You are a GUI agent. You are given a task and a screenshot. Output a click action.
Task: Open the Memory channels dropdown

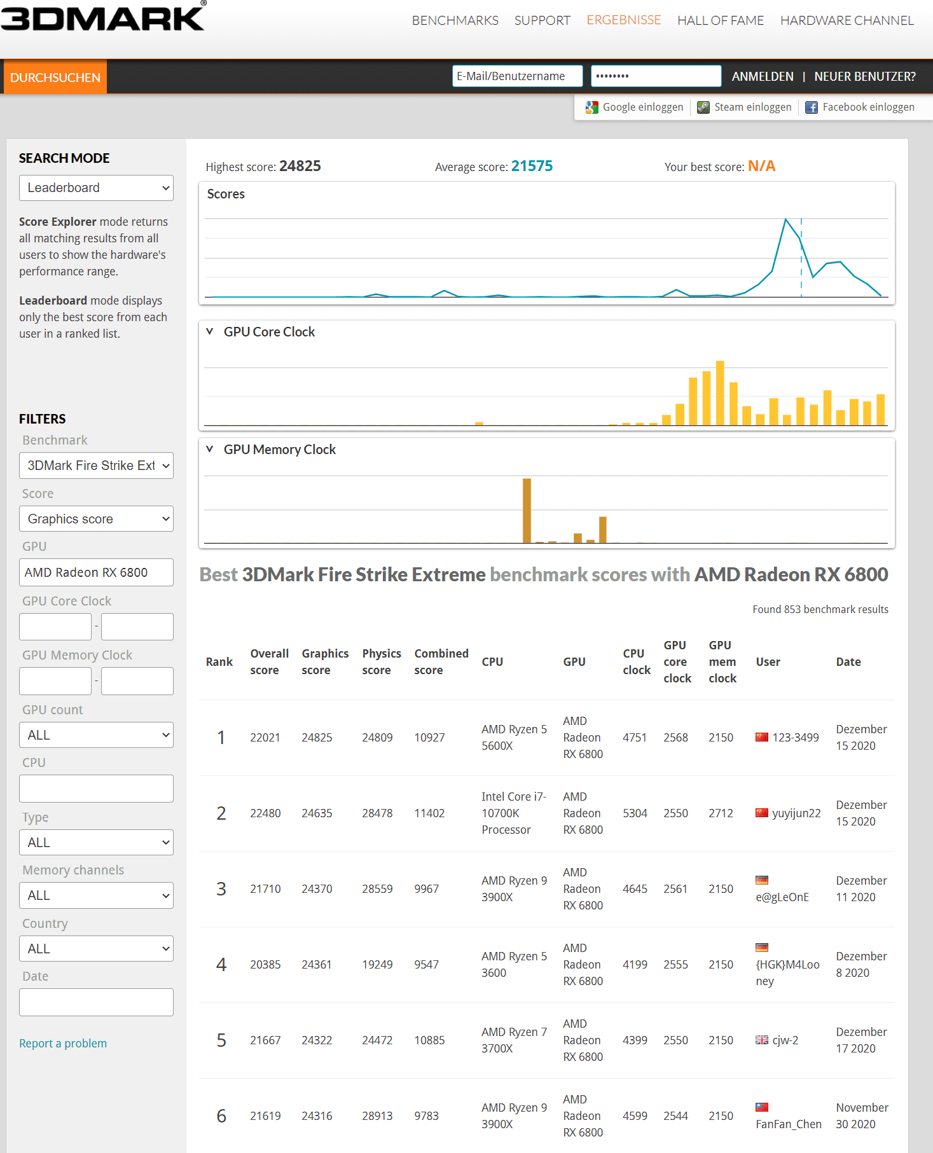coord(96,895)
